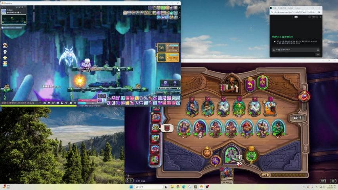Open Microsoft Edge from the taskbar
The image size is (338, 190).
pyautogui.click(x=183, y=187)
